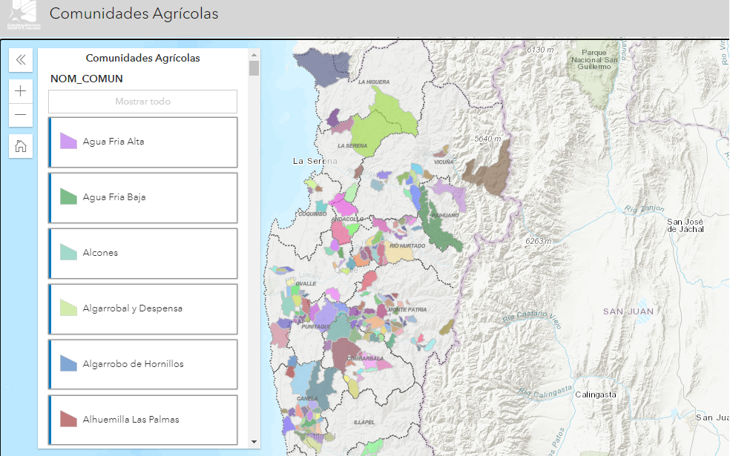Click the organization logo in header

tap(22, 16)
